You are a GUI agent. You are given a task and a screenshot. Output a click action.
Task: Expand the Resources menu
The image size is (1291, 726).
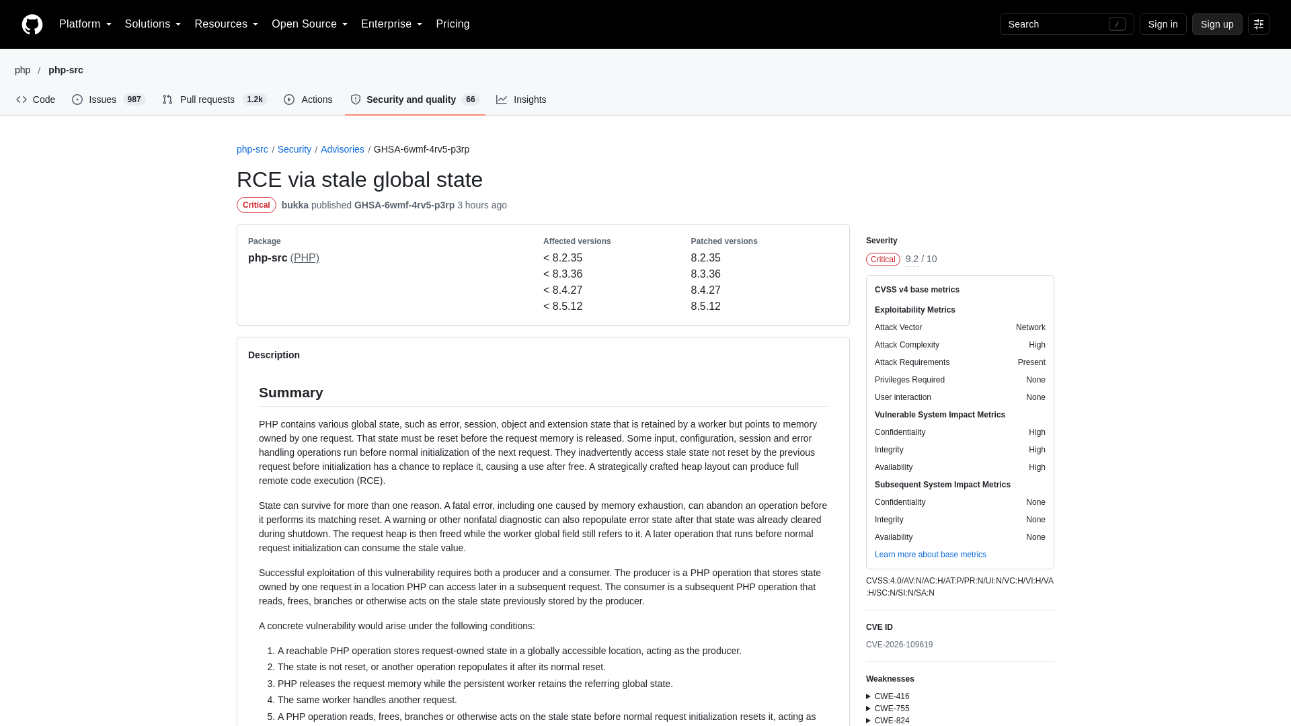226,24
